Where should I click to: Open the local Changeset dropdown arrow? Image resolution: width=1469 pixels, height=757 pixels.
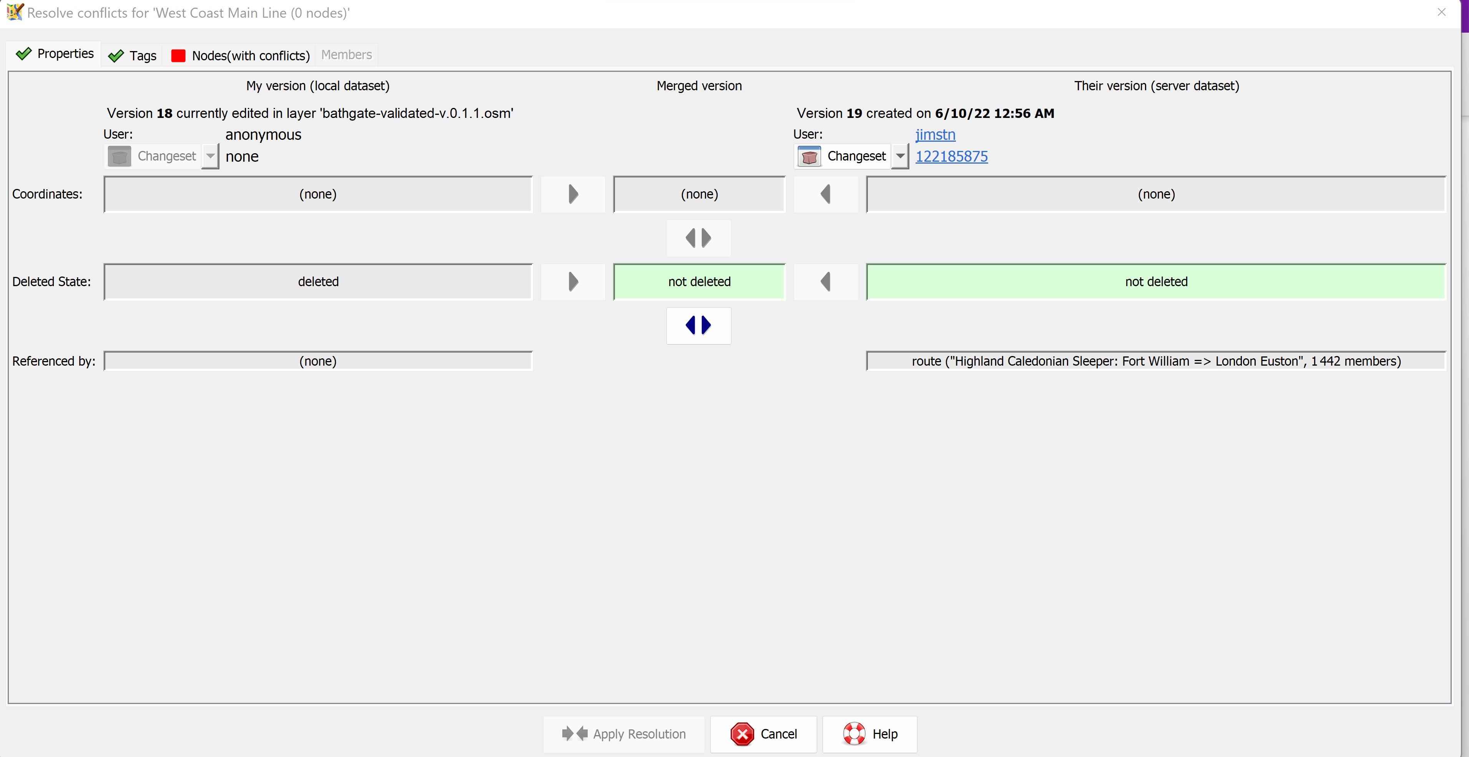coord(210,156)
